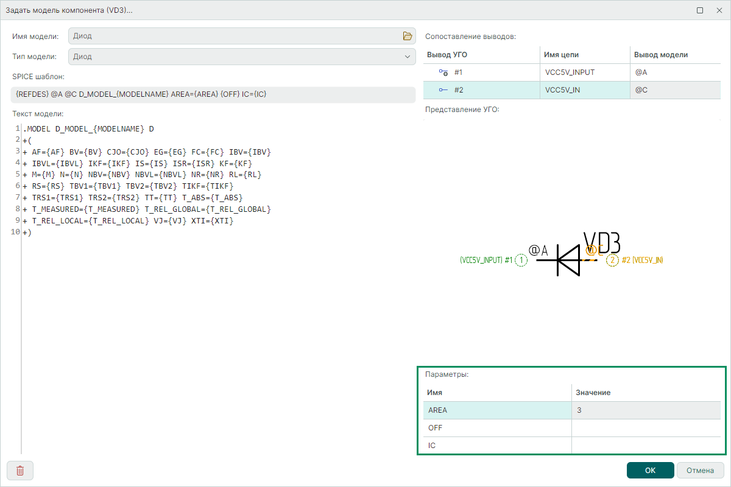731x487 pixels.
Task: Select model pin @A cell
Action: pos(675,72)
